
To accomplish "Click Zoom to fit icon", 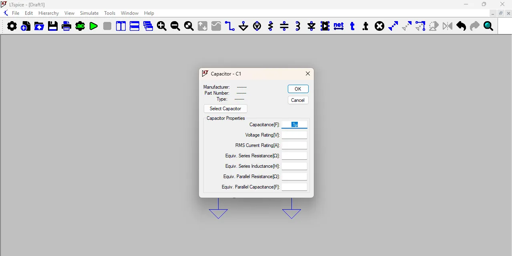I will tap(189, 26).
